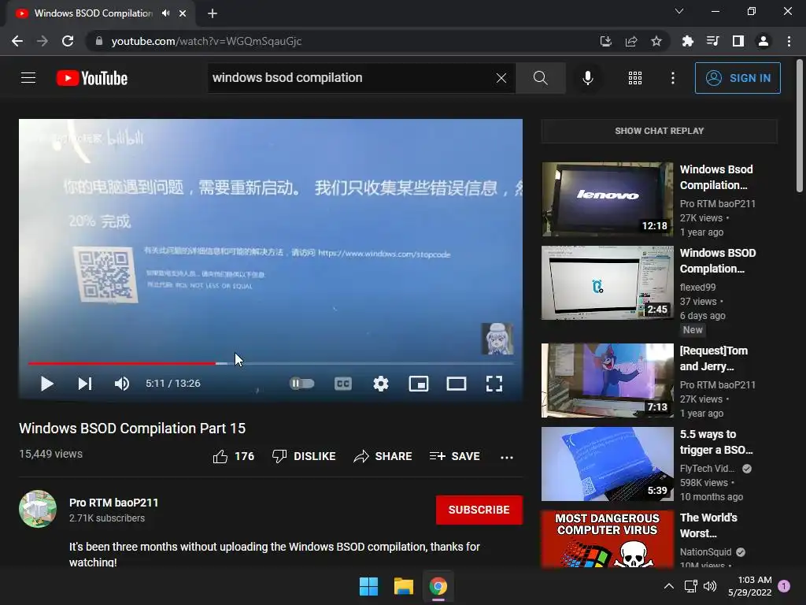
Task: Click the Chrome taskbar icon
Action: [438, 586]
